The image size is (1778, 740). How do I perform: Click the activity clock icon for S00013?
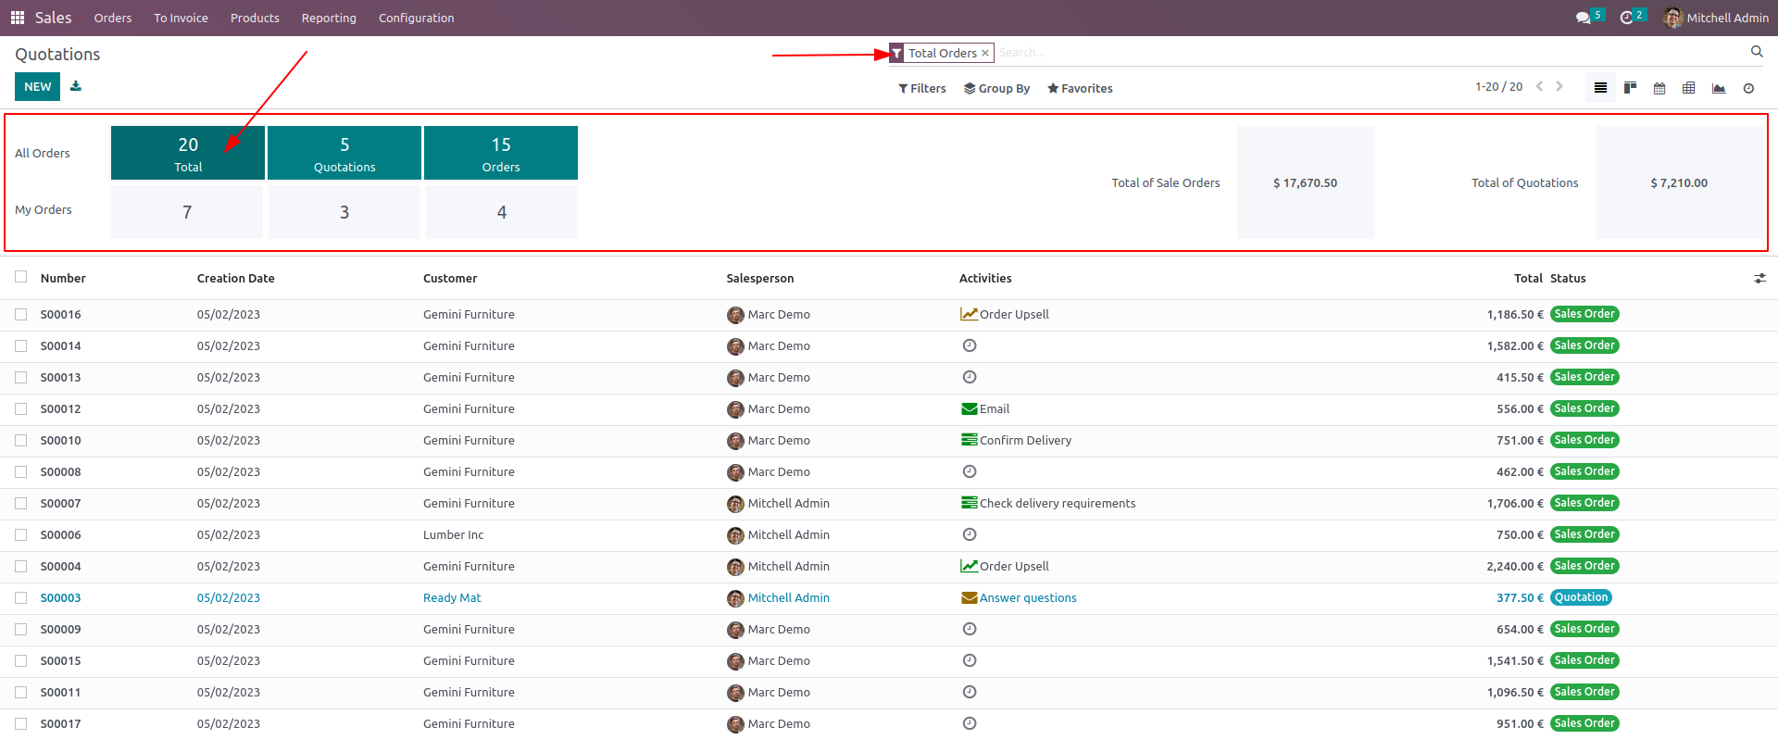tap(970, 377)
